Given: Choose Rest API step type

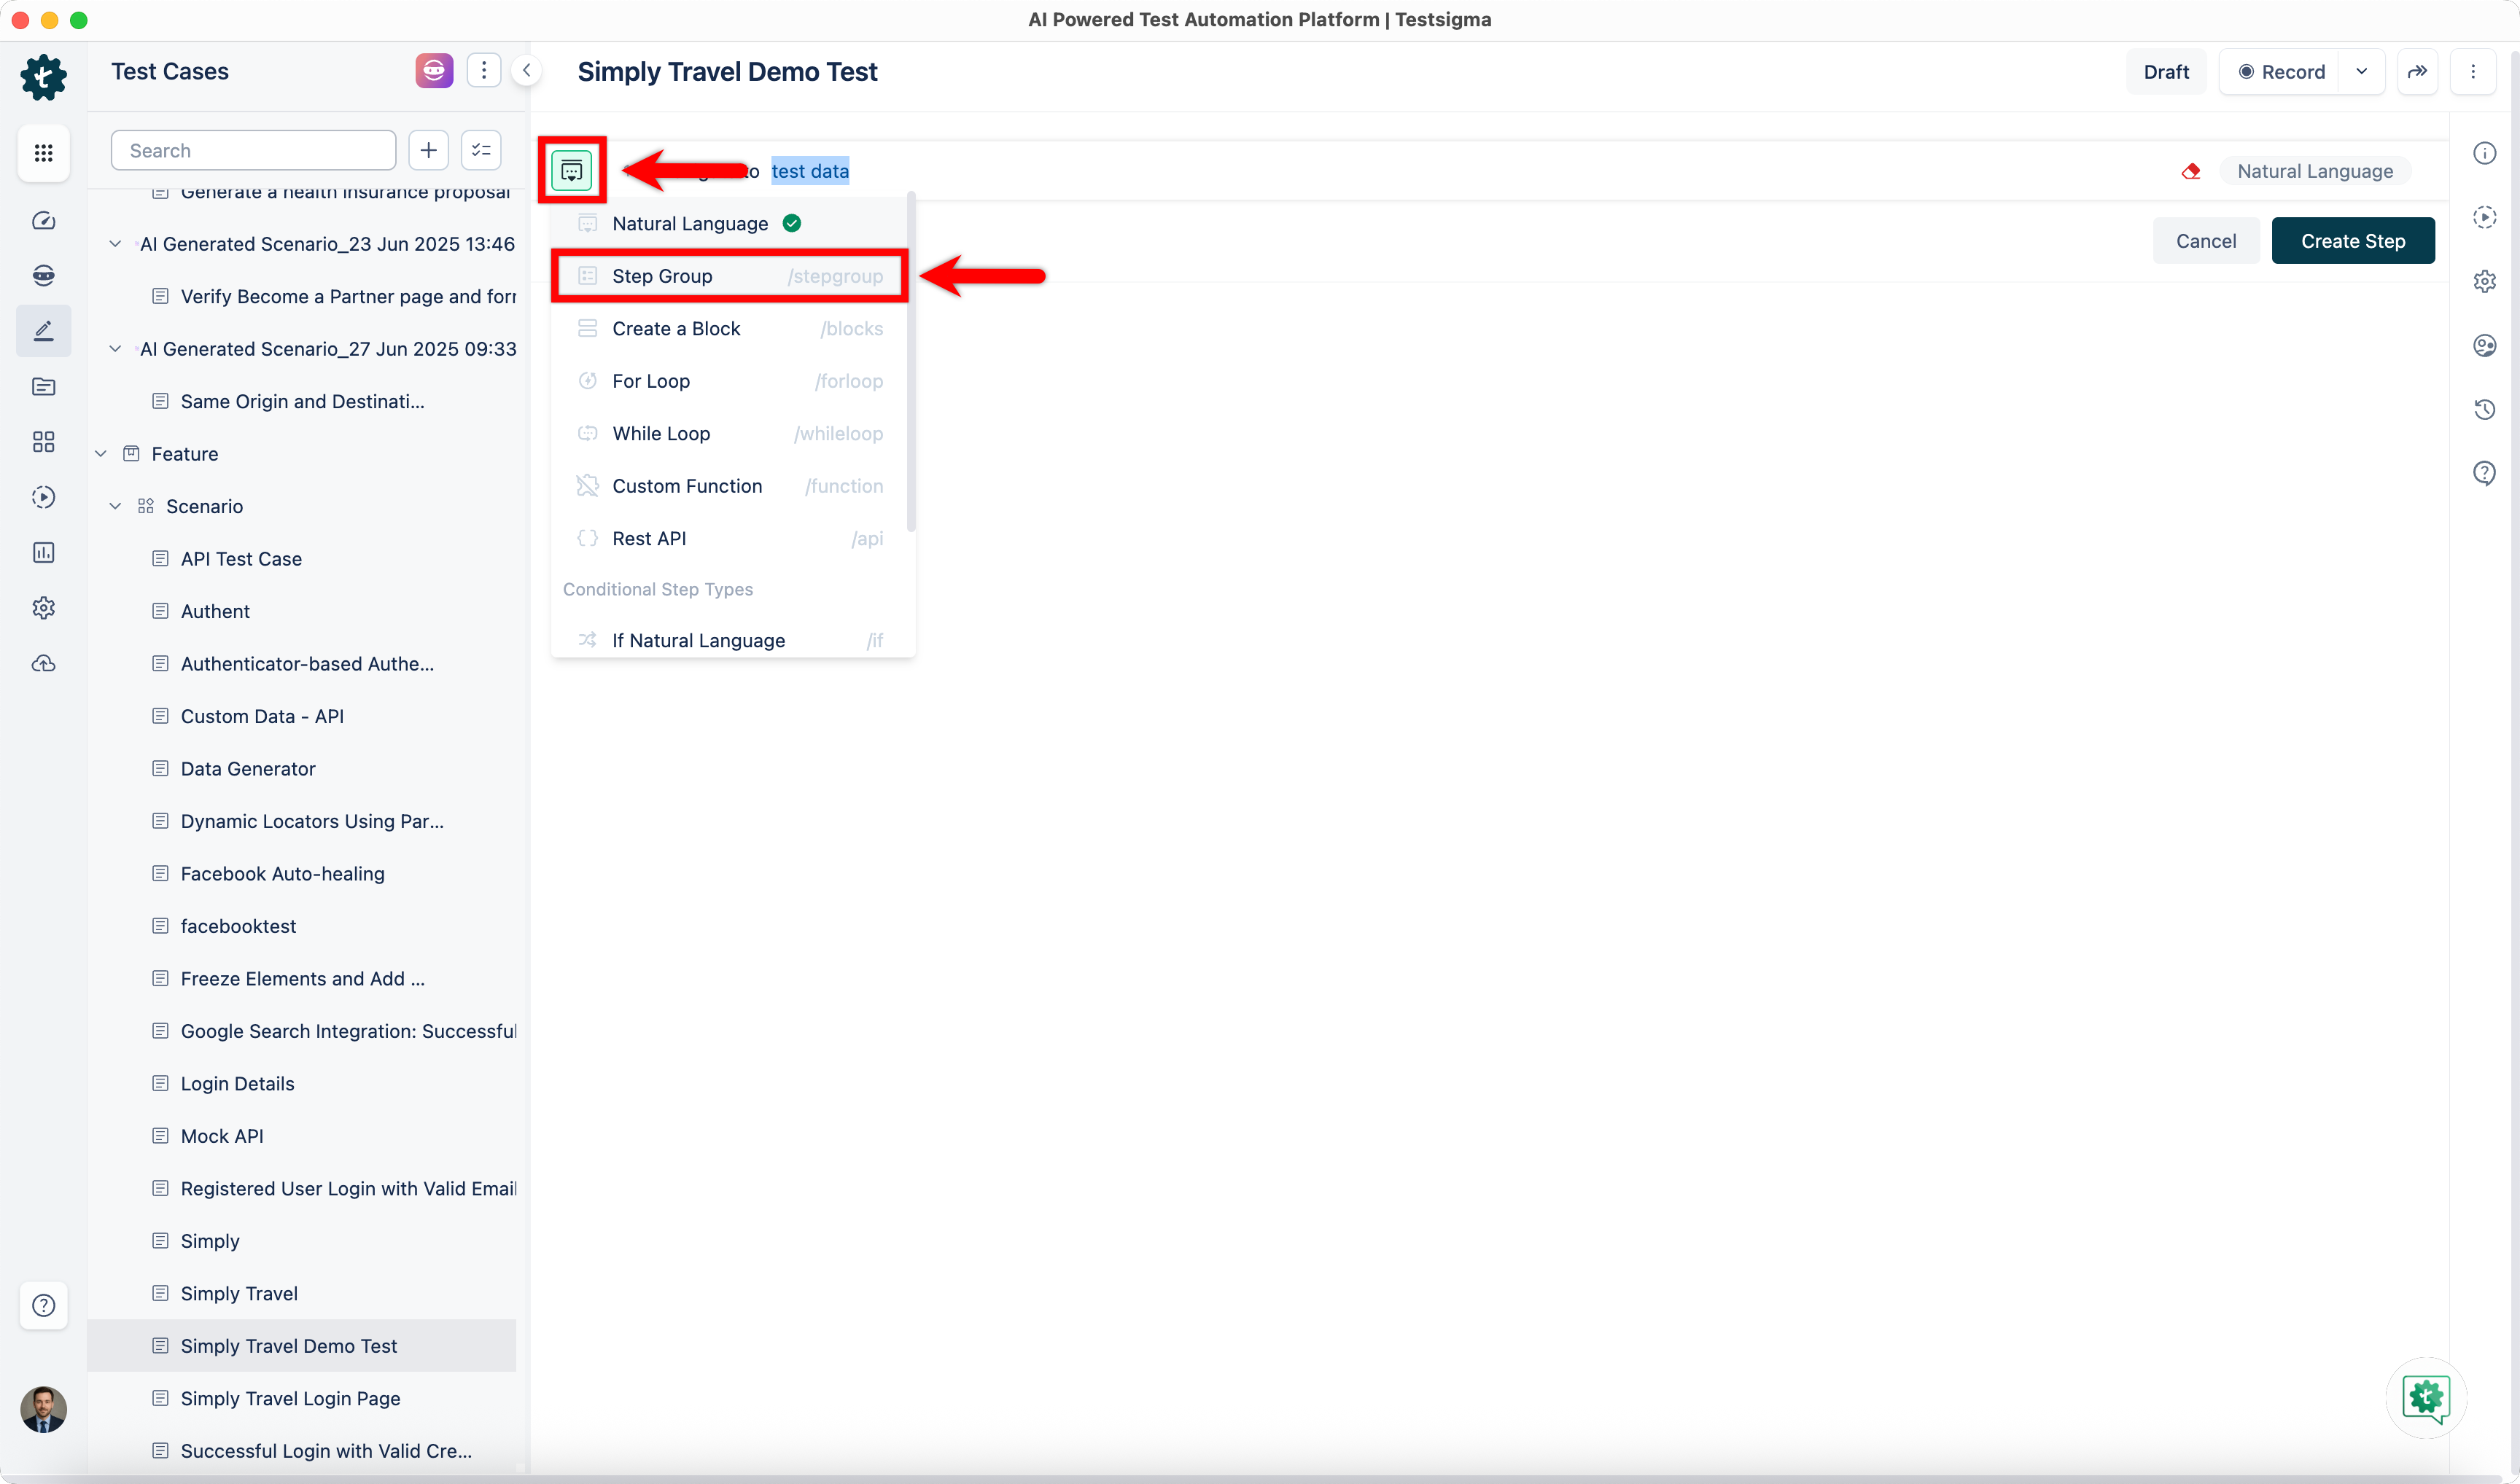Looking at the screenshot, I should (731, 538).
